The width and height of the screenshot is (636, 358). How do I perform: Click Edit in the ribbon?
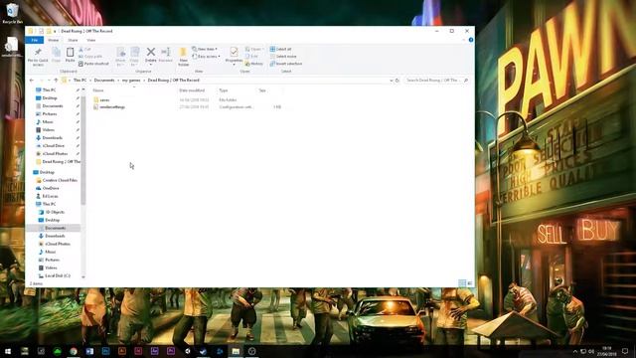point(251,57)
